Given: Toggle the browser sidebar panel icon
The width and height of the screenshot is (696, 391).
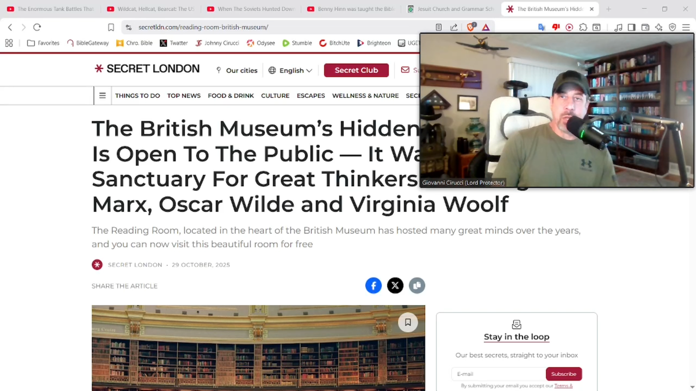Looking at the screenshot, I should 631,27.
